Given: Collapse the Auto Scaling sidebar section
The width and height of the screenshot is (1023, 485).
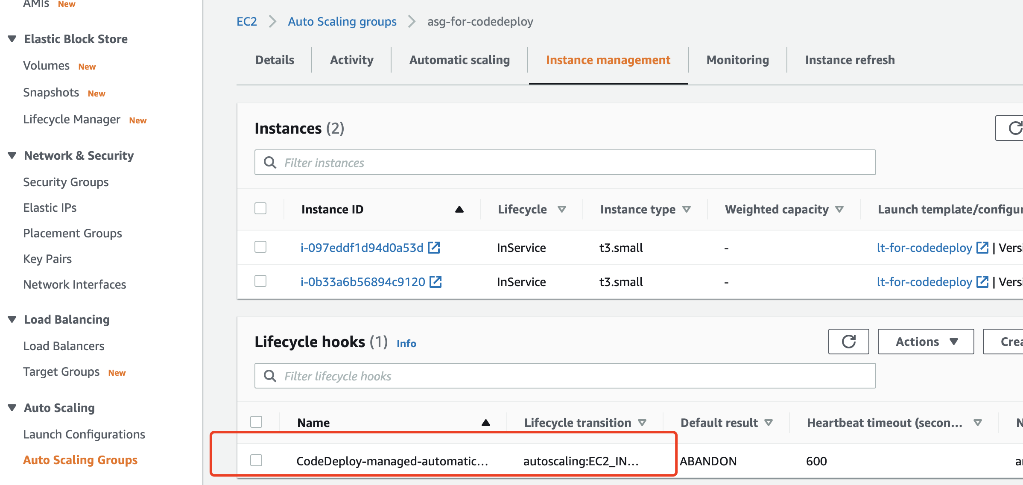Looking at the screenshot, I should pyautogui.click(x=12, y=408).
